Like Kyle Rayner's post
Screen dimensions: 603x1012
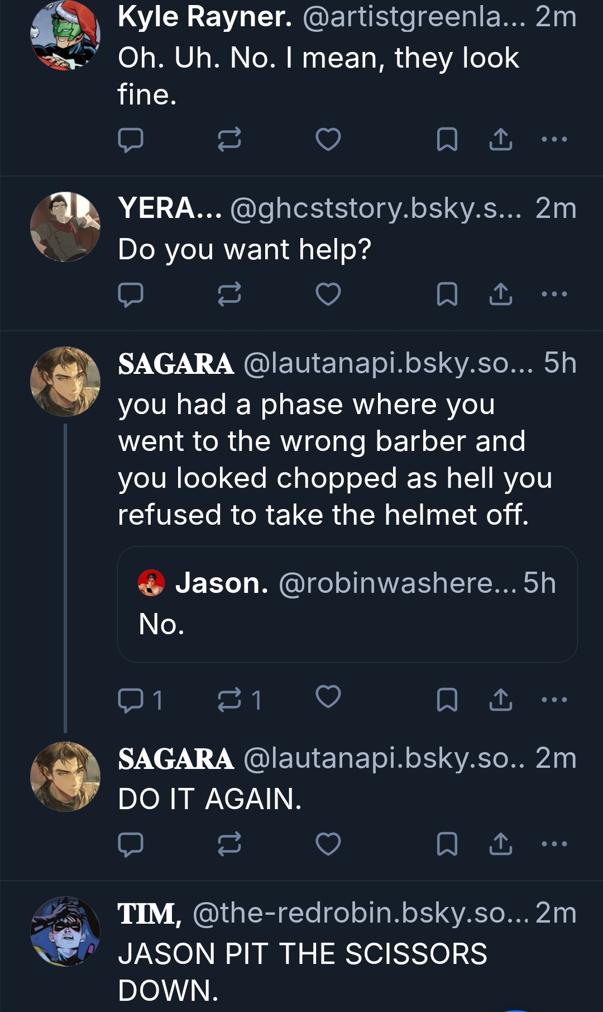tap(328, 140)
